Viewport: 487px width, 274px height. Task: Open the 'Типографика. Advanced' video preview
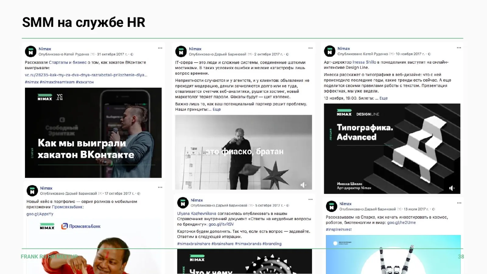pos(392,149)
